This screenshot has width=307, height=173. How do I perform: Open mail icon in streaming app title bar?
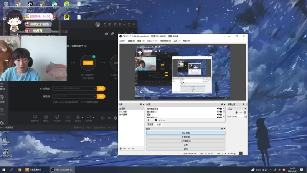(x=105, y=25)
